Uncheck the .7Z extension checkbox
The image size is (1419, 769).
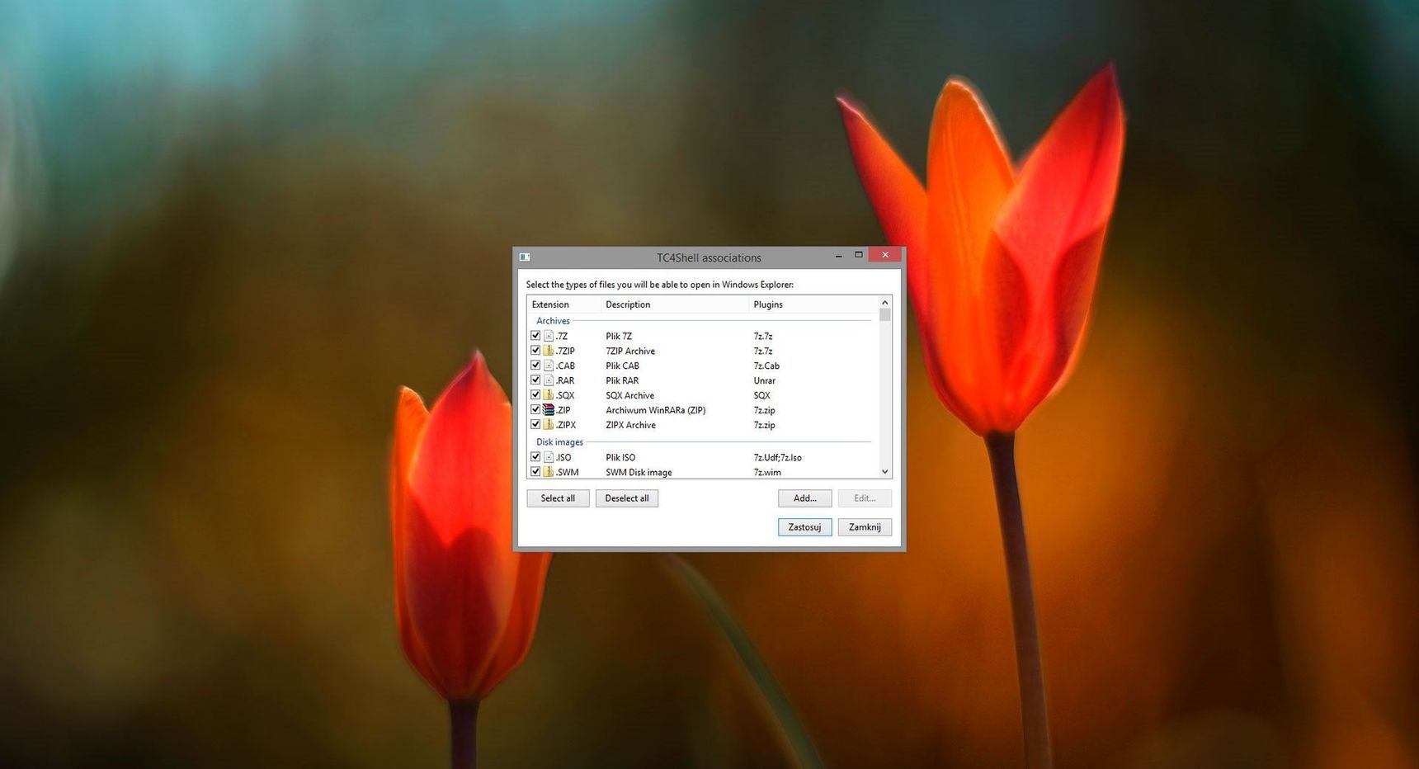[x=535, y=336]
